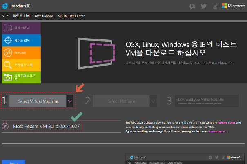Open the 도구 menu item
The height and width of the screenshot is (164, 247).
point(5,16)
